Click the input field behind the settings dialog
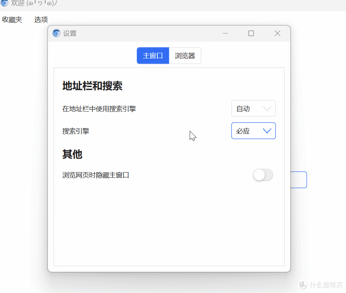The height and width of the screenshot is (293, 346). tap(298, 180)
